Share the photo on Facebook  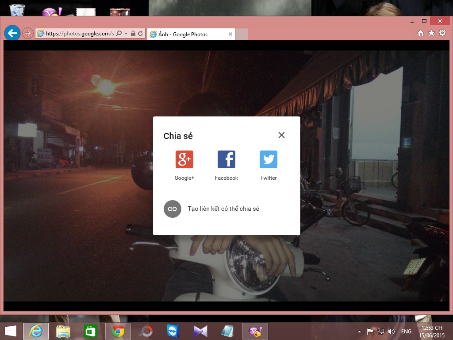click(226, 160)
